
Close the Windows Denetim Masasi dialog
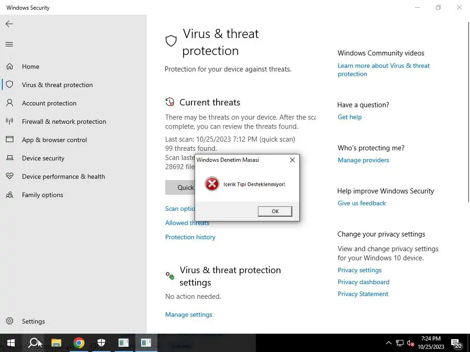(292, 160)
